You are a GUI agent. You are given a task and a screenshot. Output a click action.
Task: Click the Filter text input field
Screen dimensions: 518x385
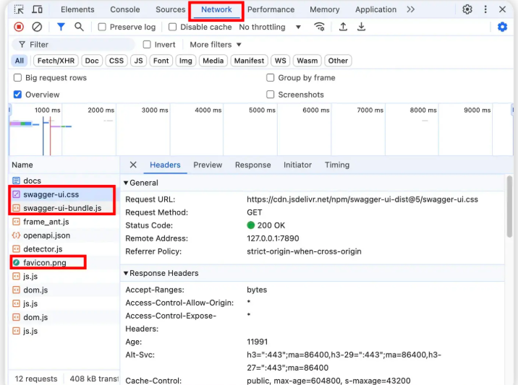pyautogui.click(x=80, y=45)
